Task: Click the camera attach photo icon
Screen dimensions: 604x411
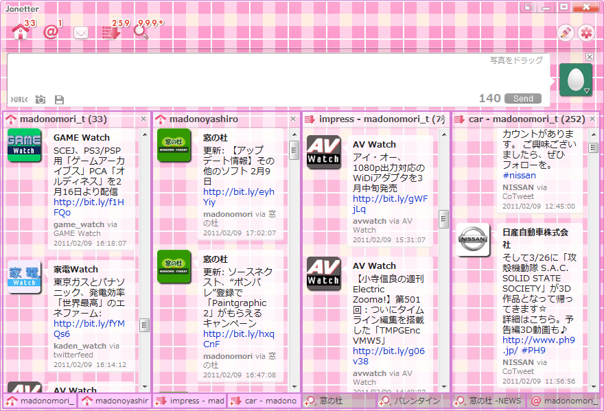Action: tap(40, 99)
